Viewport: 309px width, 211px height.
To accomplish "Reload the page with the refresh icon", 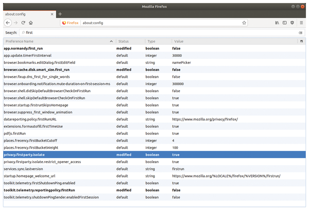I will [x=23, y=23].
